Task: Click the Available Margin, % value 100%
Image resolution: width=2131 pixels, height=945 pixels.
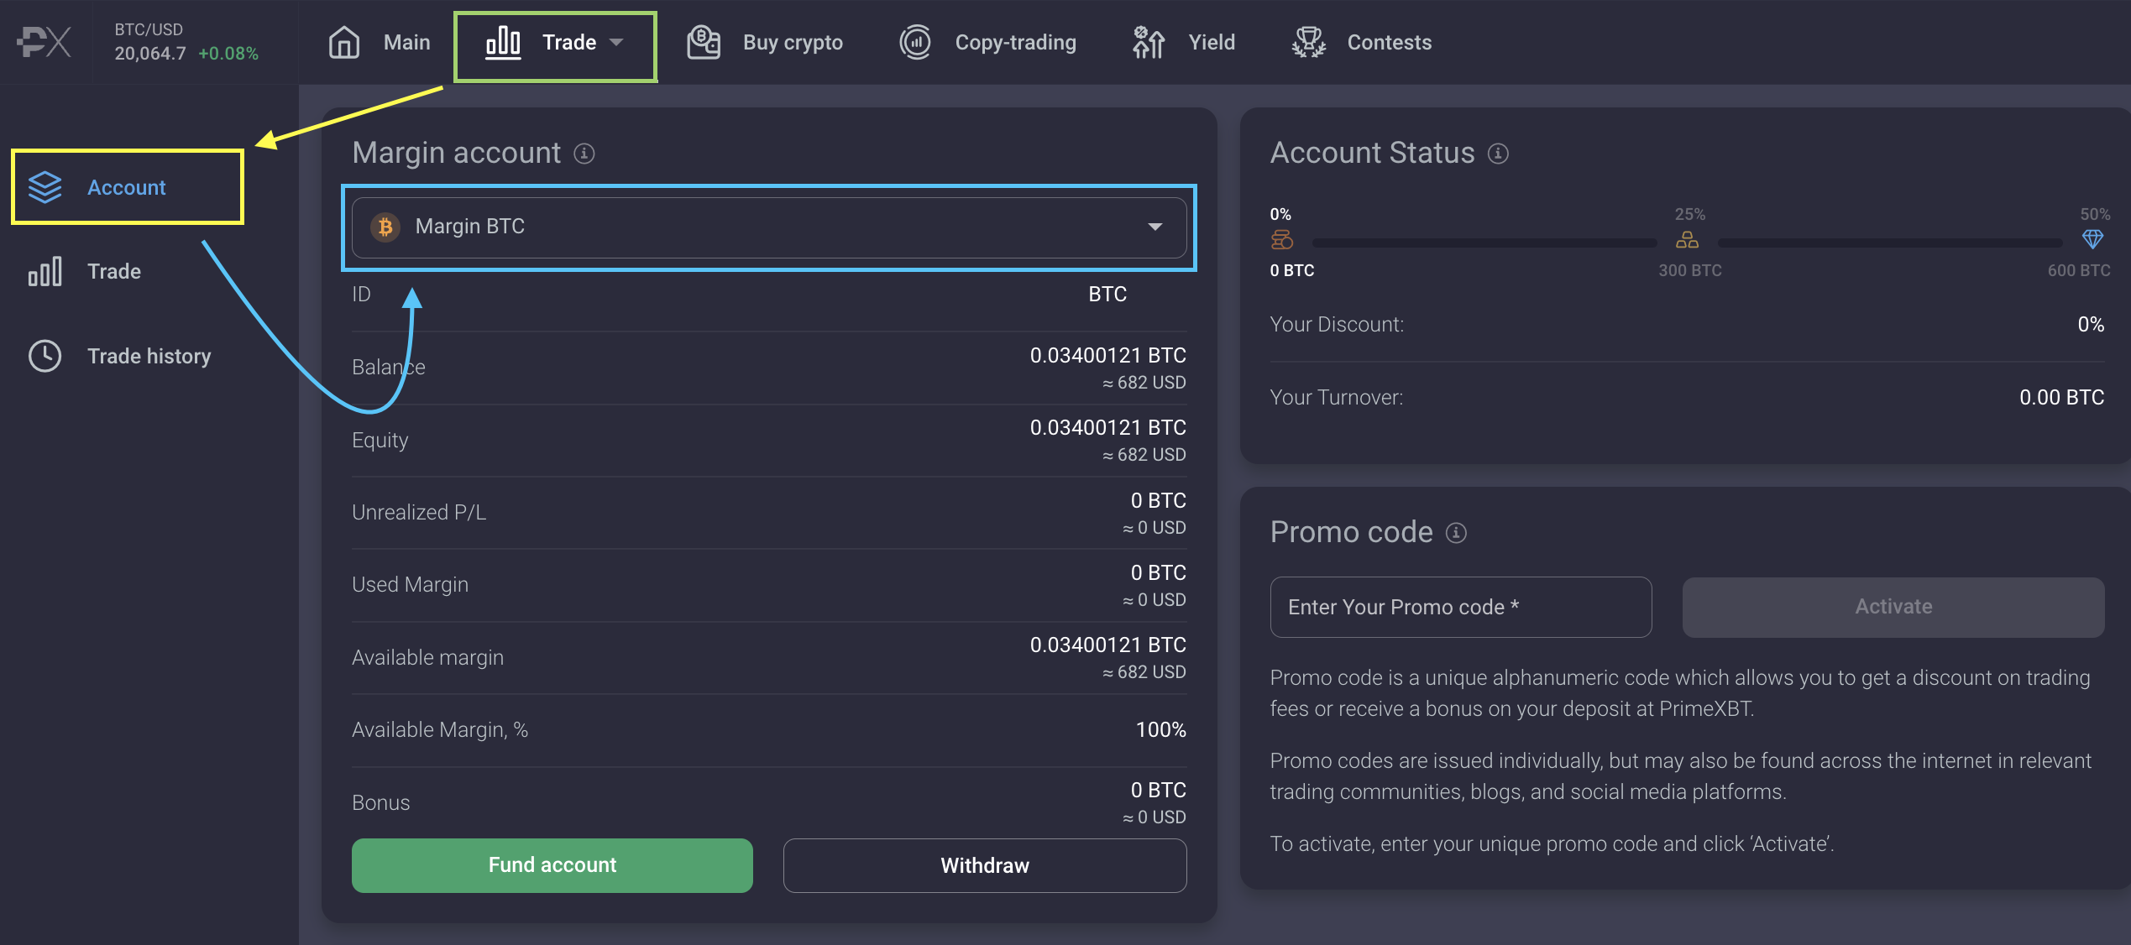Action: pyautogui.click(x=1160, y=730)
